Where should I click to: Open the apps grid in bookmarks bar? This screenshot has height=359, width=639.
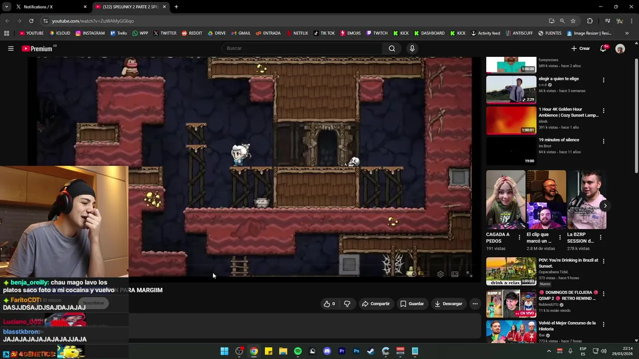[6, 33]
